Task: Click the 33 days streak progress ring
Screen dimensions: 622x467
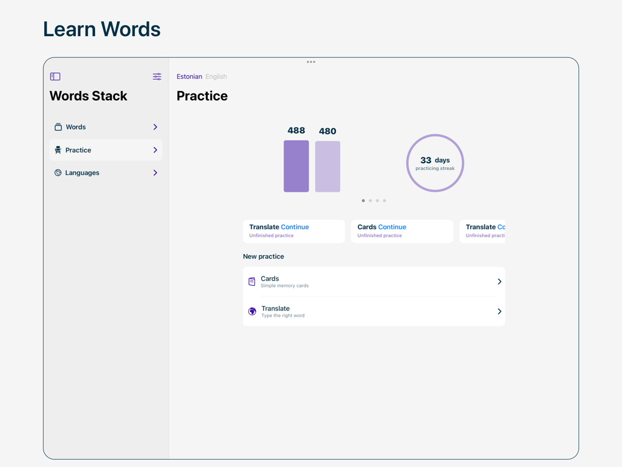Action: 435,163
